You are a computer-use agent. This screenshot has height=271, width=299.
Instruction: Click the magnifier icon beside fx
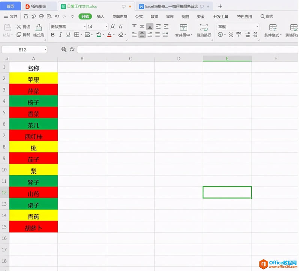click(64, 50)
